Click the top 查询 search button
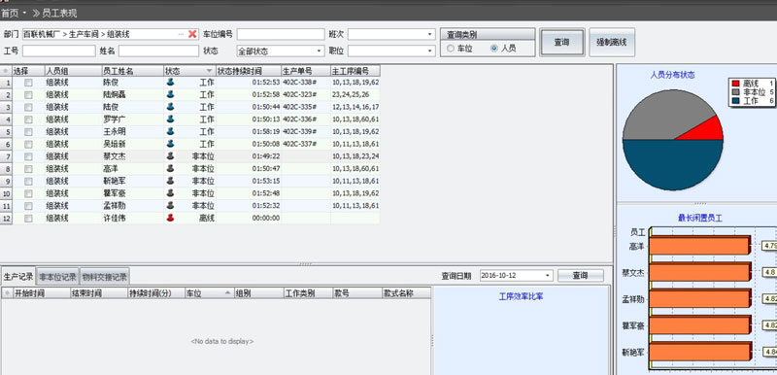 (x=562, y=42)
